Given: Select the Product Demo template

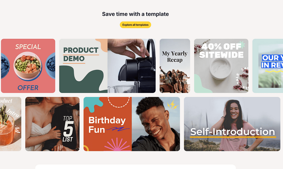Looking at the screenshot, I should [107, 66].
